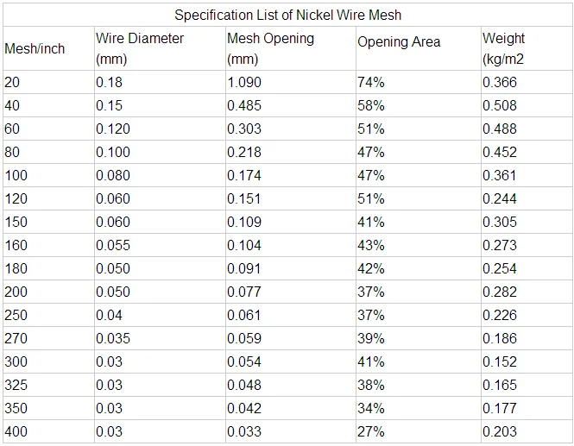Select the 27% opening area cell

click(x=371, y=431)
